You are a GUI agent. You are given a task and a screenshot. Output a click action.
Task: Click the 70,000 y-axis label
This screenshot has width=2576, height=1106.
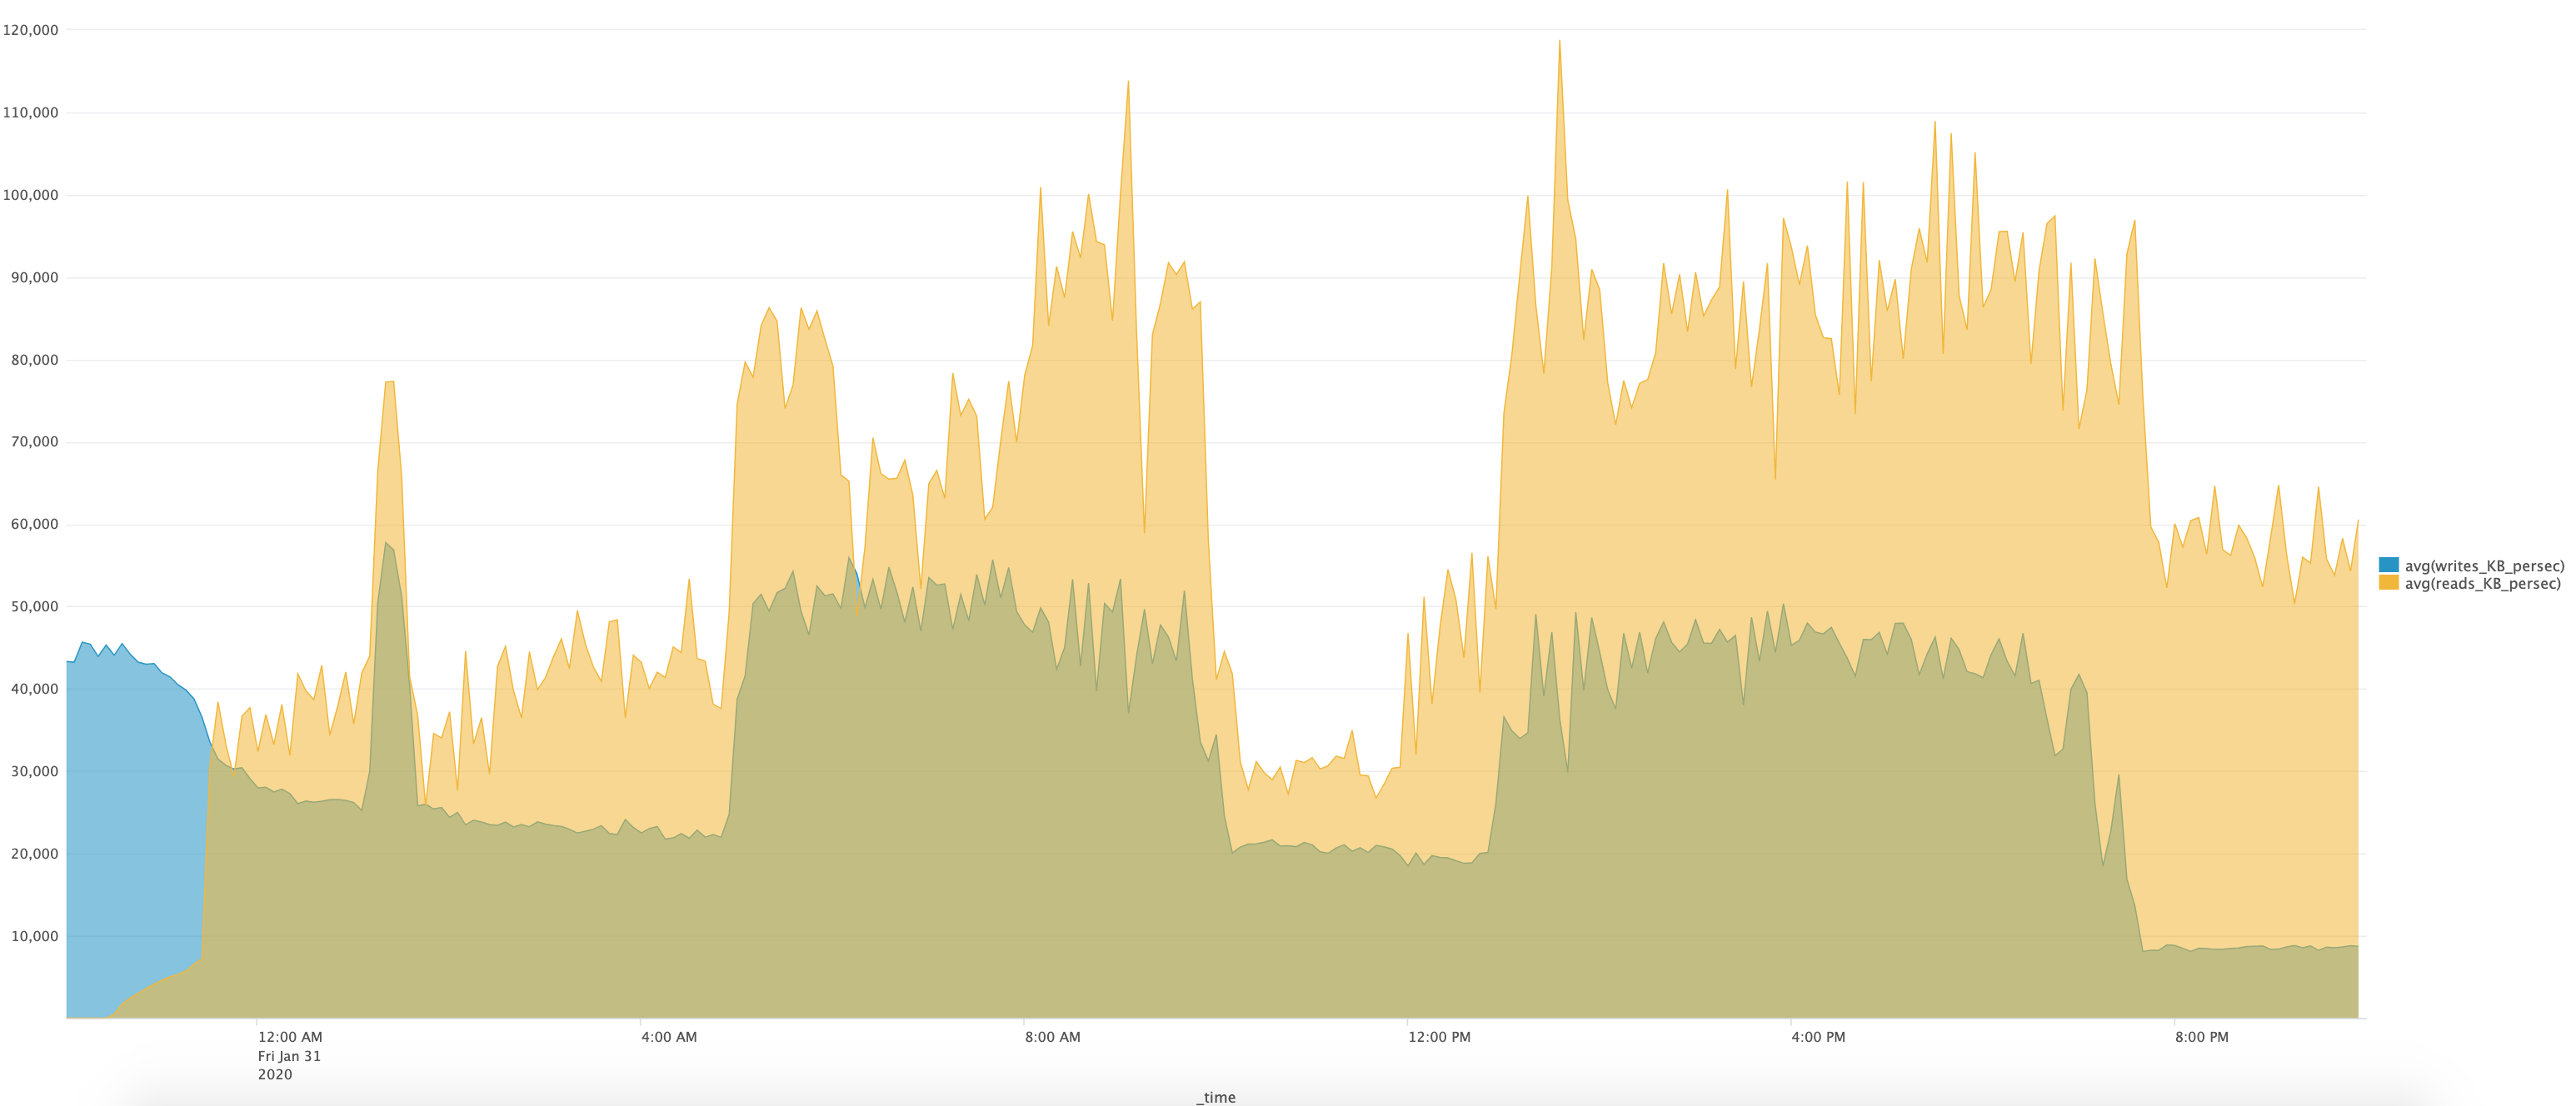pos(35,442)
